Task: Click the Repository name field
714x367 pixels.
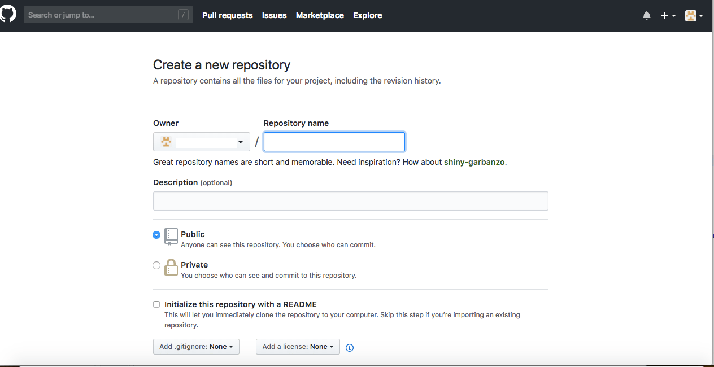Action: tap(334, 142)
